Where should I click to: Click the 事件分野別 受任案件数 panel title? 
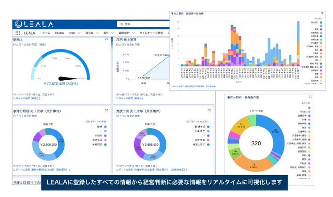coord(243,98)
